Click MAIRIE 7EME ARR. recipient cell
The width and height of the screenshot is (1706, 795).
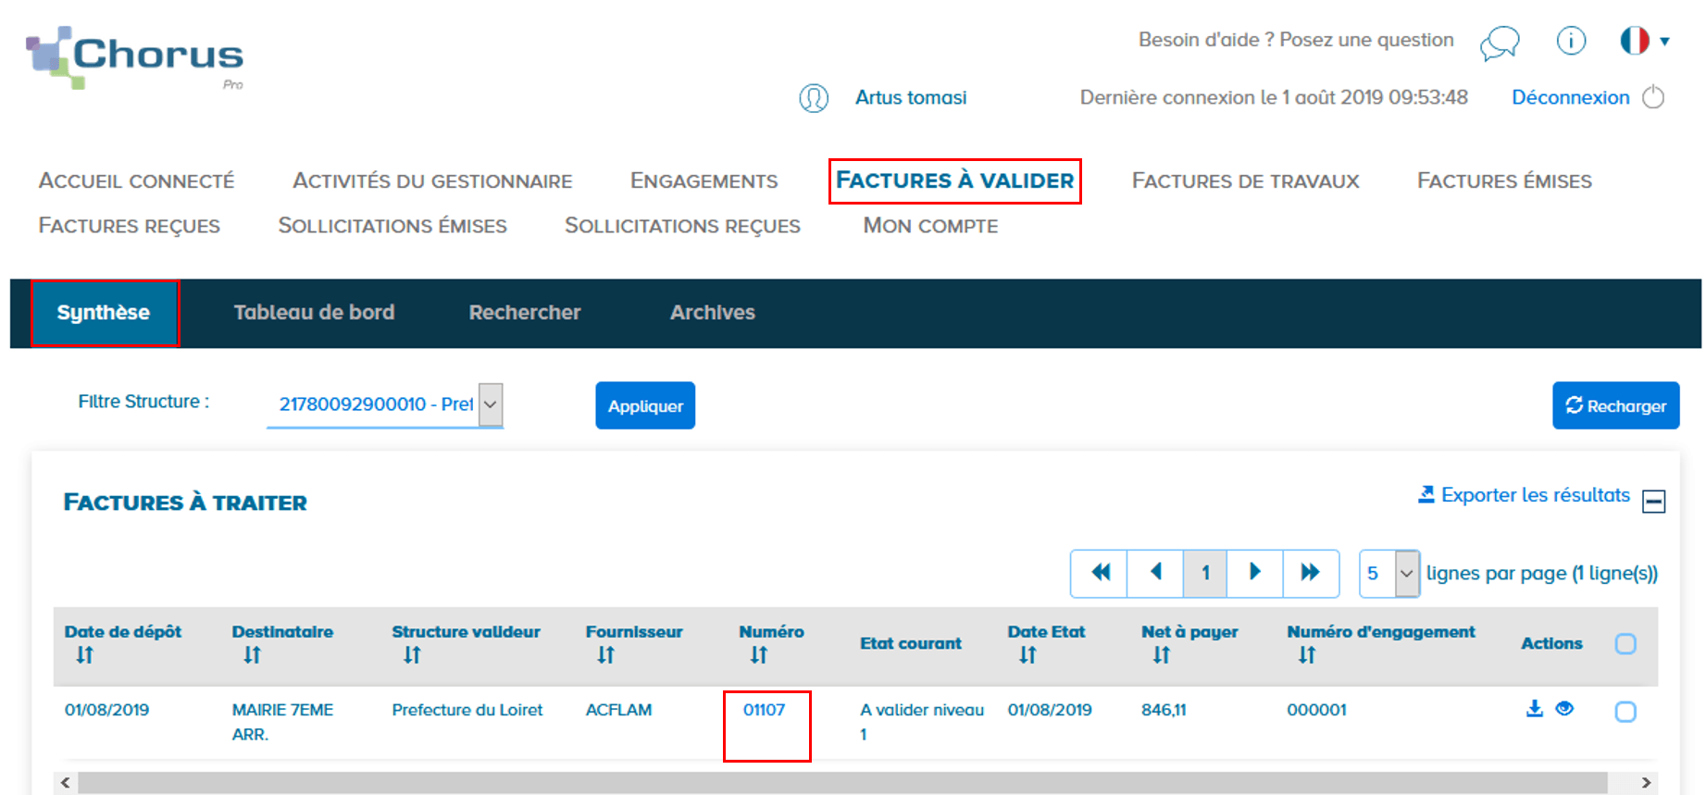coord(282,722)
